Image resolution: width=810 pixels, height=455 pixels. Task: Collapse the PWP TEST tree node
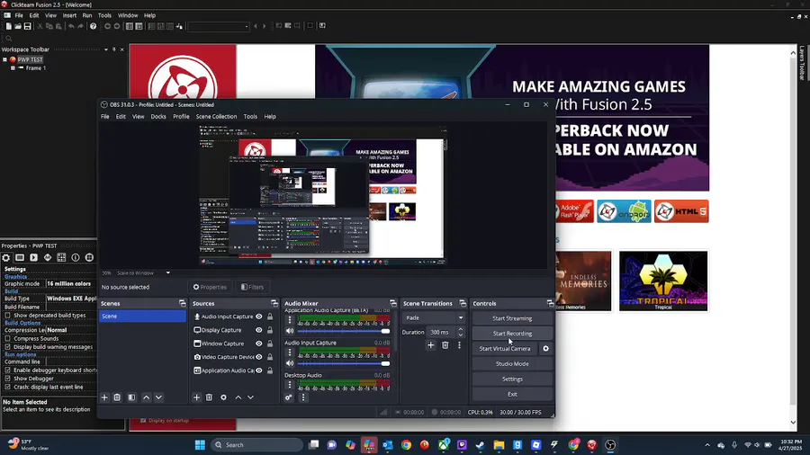click(5, 60)
